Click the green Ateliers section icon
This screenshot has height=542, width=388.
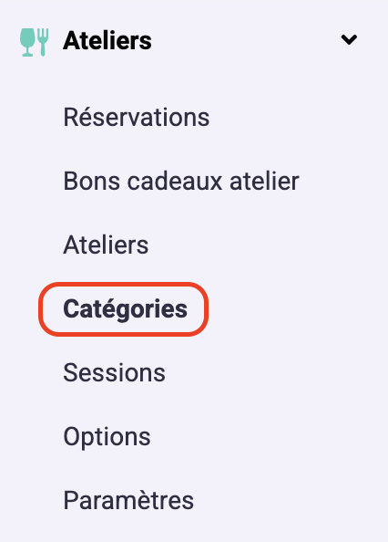point(34,42)
